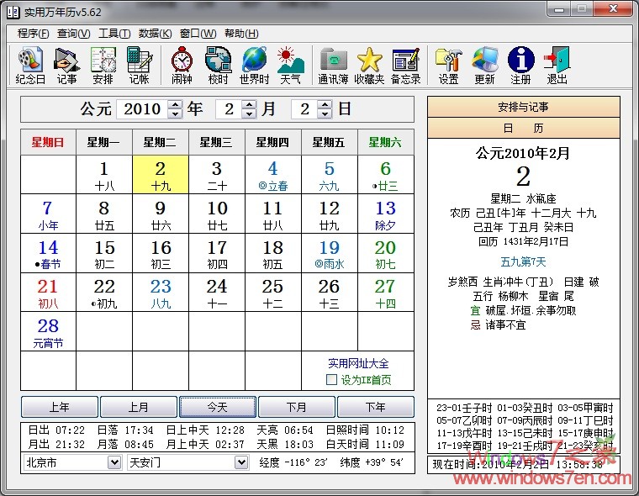Open the 实用网址大全 link

[x=358, y=363]
